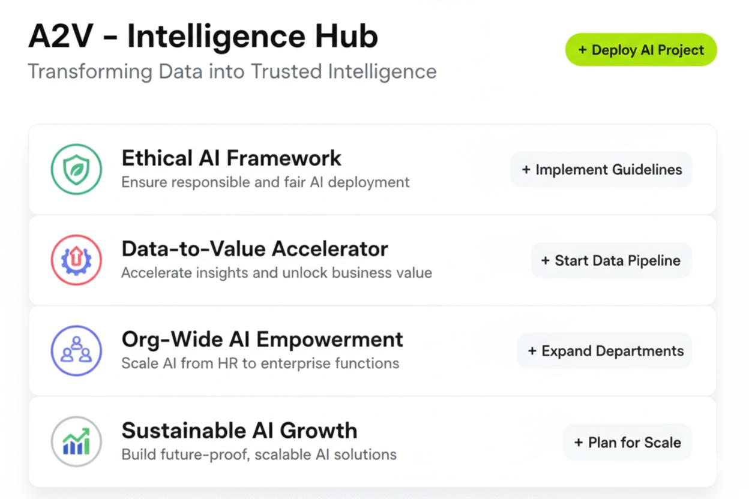Click the responsible and fair AI deployment description
Viewport: 749px width, 499px height.
265,182
